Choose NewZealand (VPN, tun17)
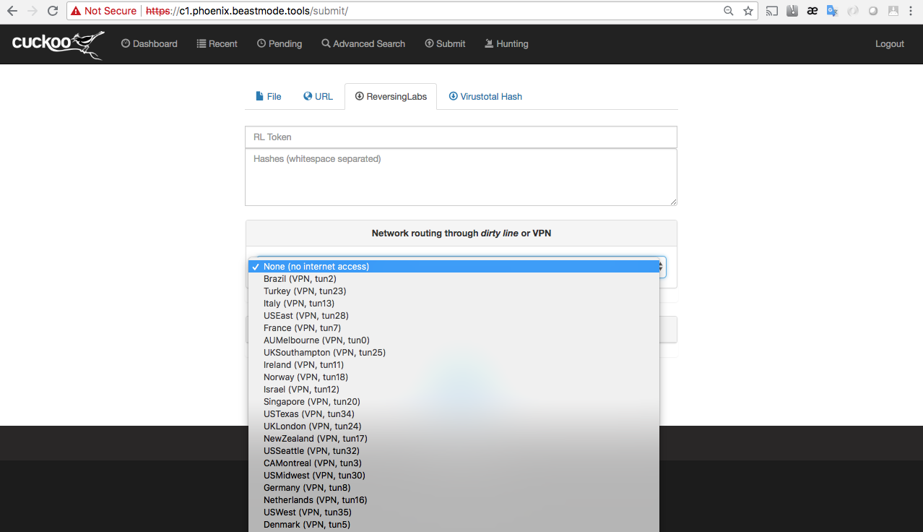 (x=454, y=439)
